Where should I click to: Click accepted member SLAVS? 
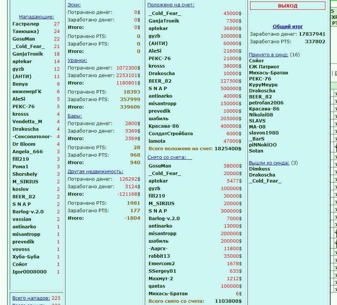[x=257, y=121]
